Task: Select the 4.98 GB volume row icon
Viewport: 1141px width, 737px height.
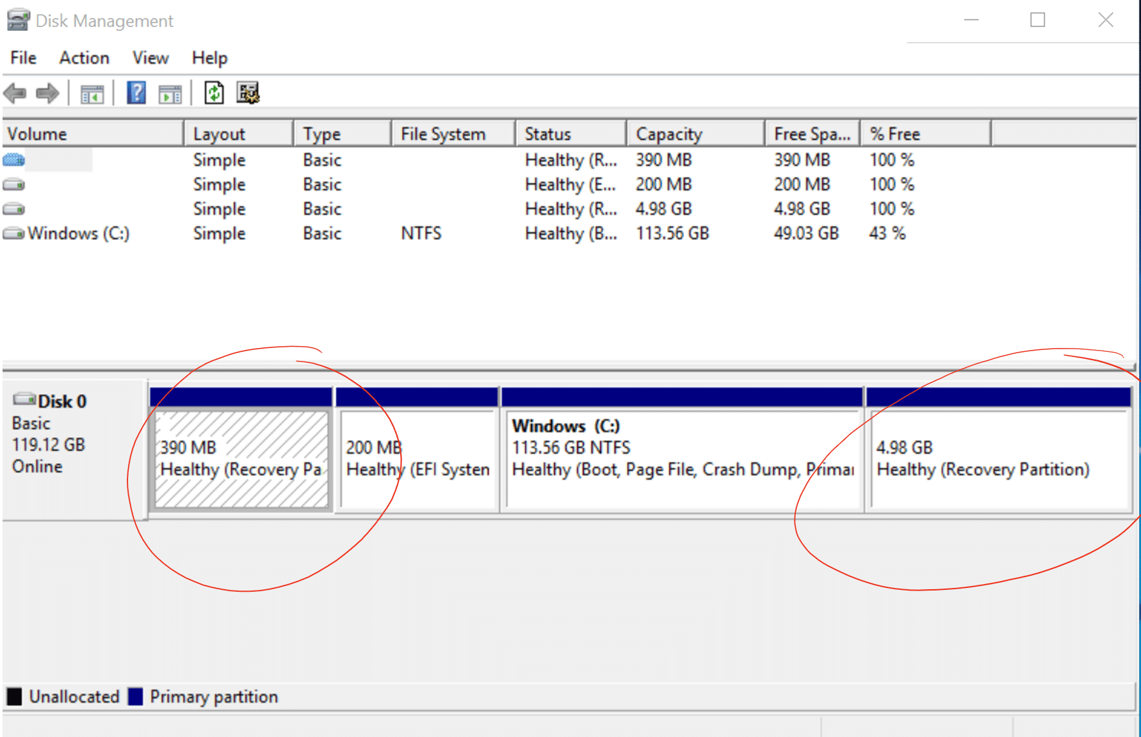Action: pos(13,209)
